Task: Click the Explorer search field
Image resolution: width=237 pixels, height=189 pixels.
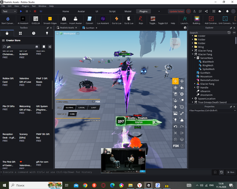Action: click(x=208, y=33)
